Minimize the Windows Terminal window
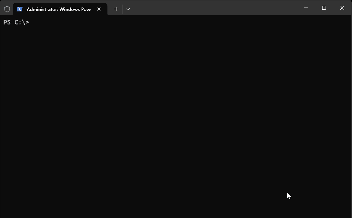Screen dimensions: 352x218 coord(306,8)
